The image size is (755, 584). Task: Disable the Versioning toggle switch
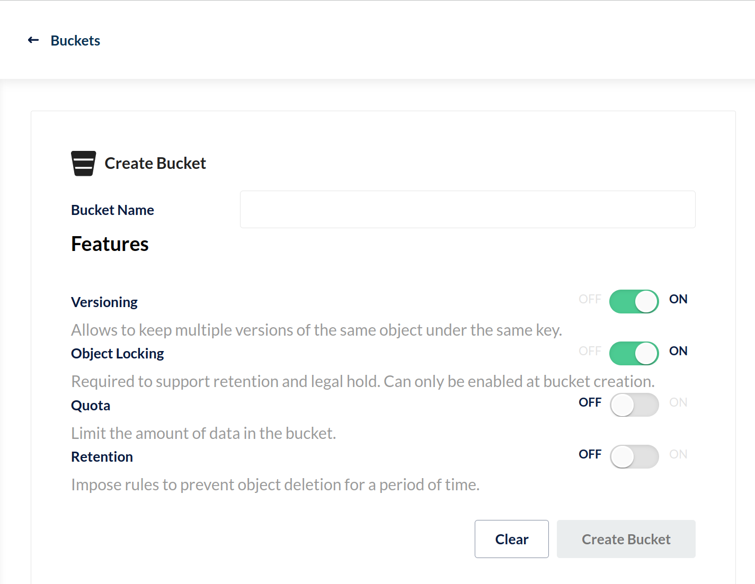[x=634, y=302]
